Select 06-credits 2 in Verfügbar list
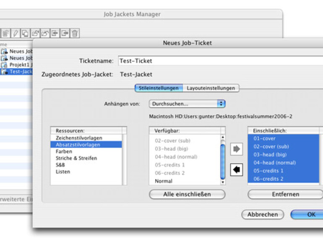The width and height of the screenshot is (323, 243). click(185, 173)
